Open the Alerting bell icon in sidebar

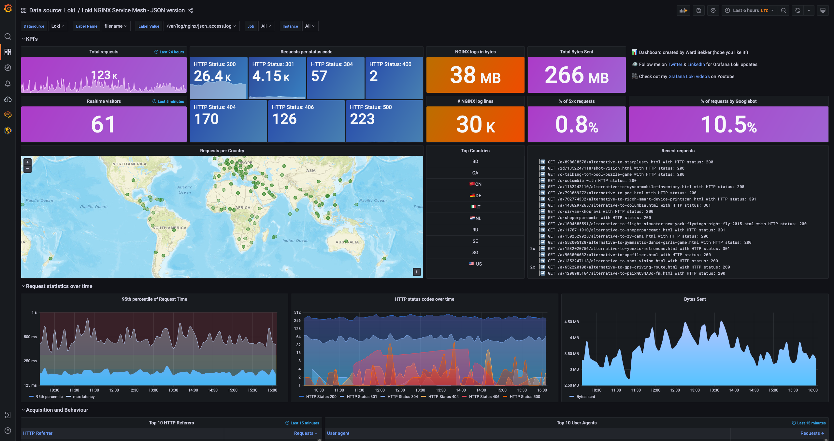coord(8,84)
